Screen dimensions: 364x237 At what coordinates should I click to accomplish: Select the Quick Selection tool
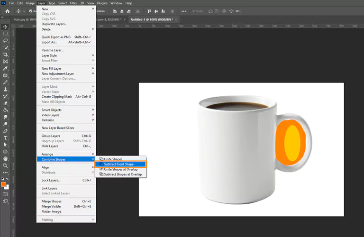[x=5, y=47]
